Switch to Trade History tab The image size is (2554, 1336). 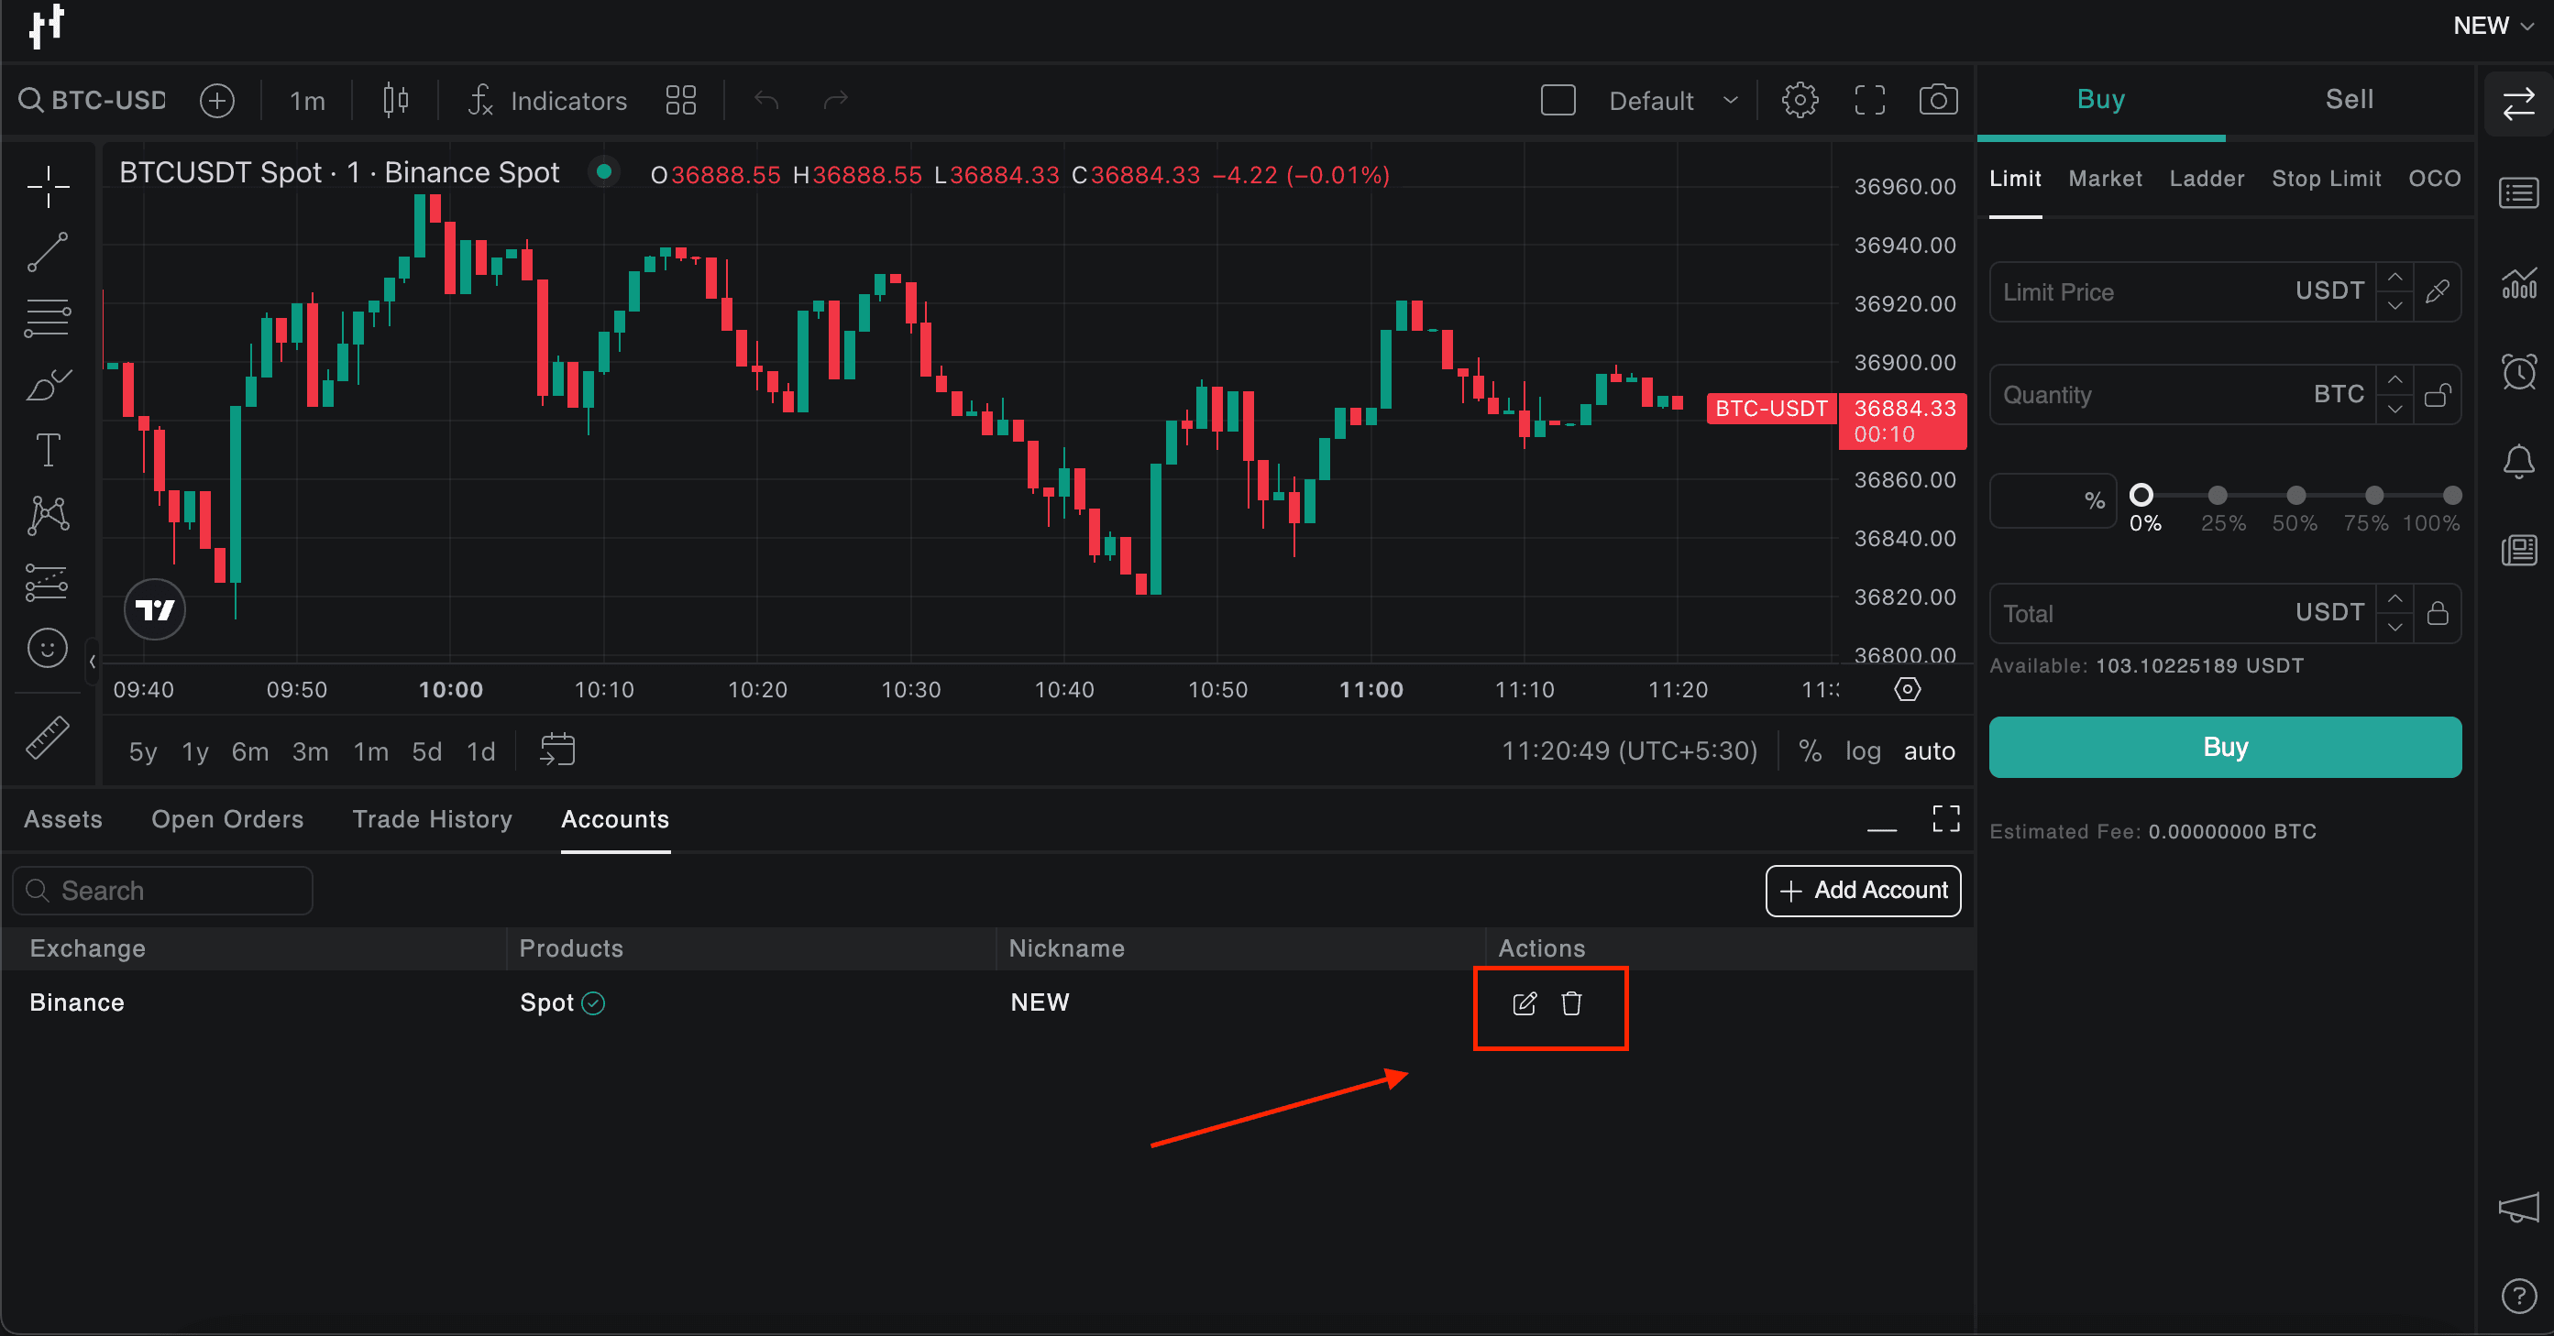pyautogui.click(x=433, y=818)
